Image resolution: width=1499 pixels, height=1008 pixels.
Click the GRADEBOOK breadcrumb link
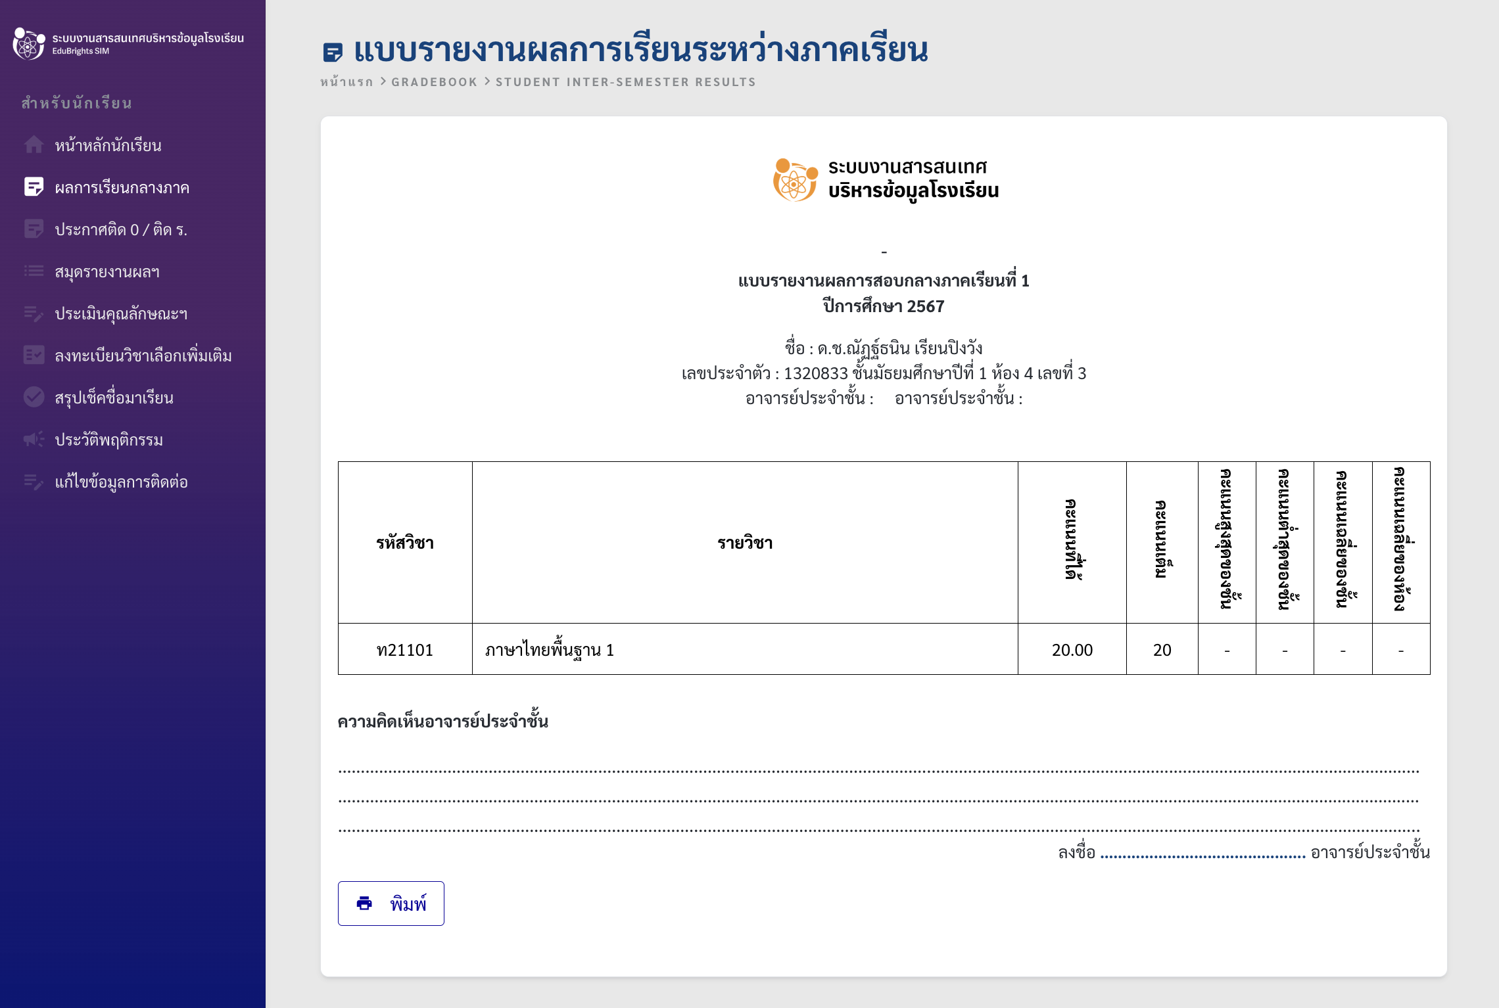point(434,82)
